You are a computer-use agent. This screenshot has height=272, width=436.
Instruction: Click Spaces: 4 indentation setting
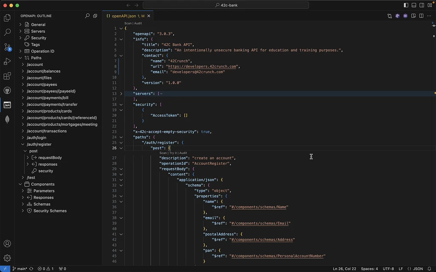coord(369,269)
